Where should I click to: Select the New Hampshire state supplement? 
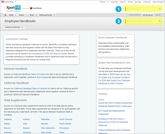tap(48, 128)
